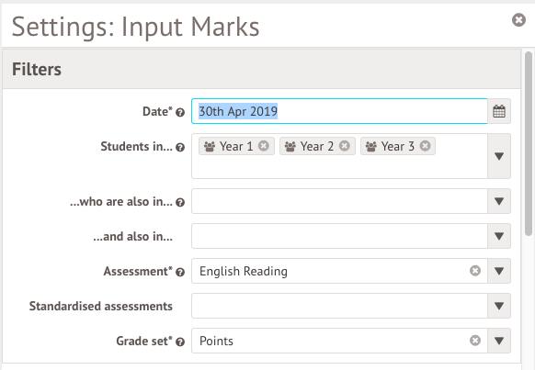
Task: Show help for Students in field
Action: point(180,147)
